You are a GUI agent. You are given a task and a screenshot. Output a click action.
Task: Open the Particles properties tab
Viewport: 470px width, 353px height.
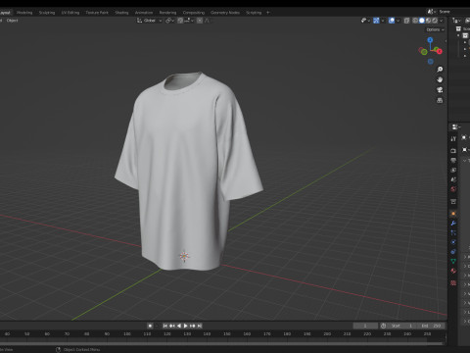(x=453, y=232)
